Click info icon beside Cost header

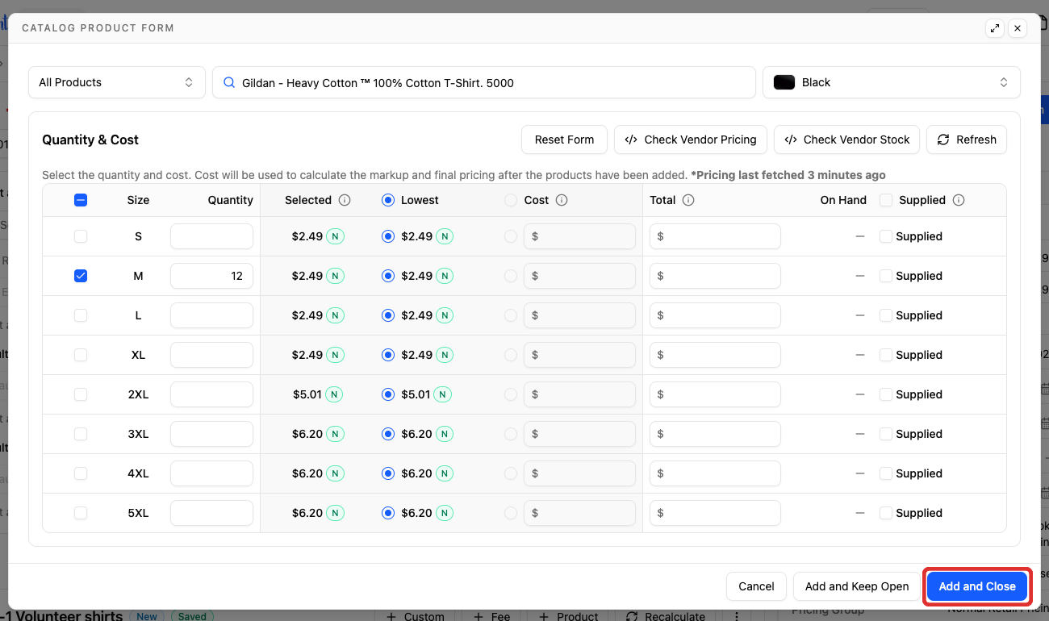[562, 200]
